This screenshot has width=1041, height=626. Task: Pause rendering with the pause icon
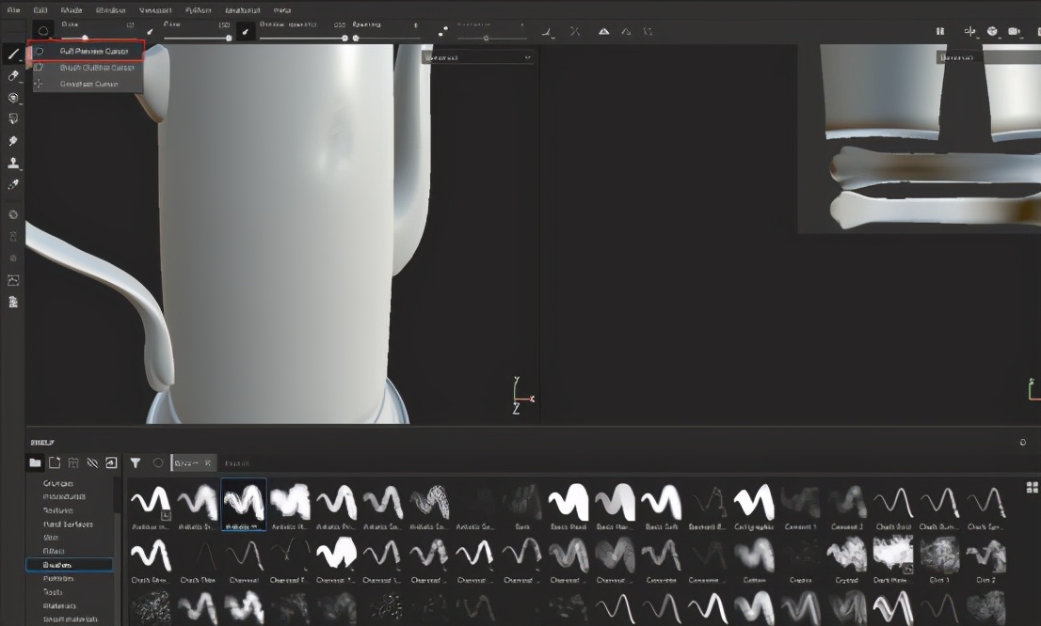(x=940, y=31)
